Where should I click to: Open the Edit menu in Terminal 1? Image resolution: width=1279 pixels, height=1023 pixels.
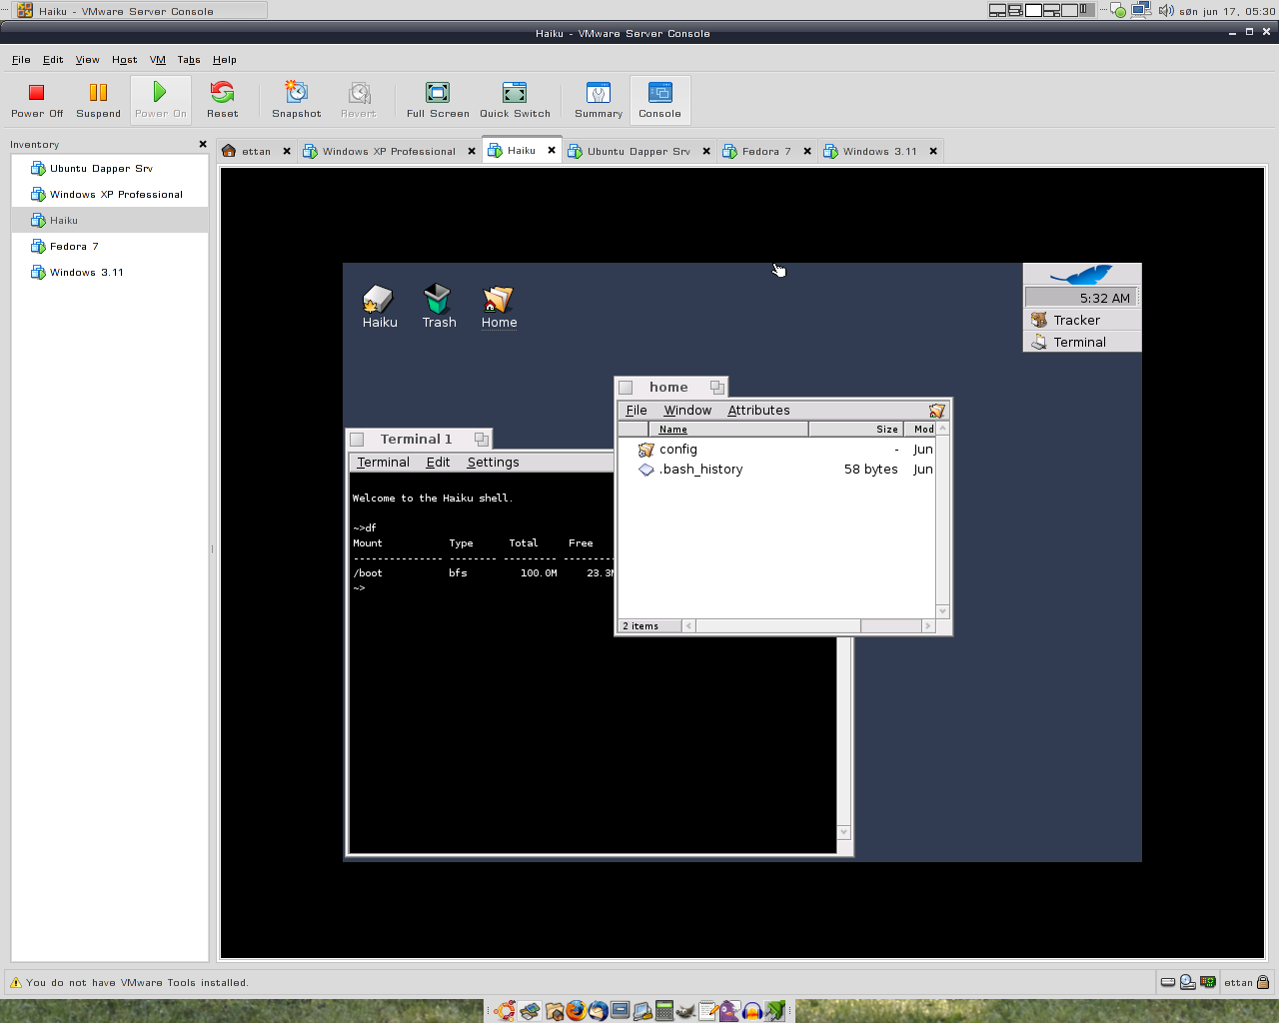coord(438,463)
